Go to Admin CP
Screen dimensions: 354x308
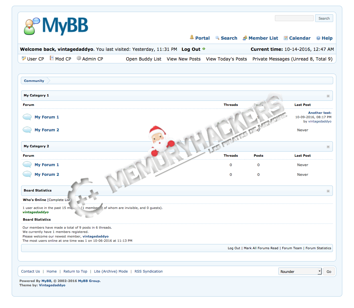coord(92,59)
